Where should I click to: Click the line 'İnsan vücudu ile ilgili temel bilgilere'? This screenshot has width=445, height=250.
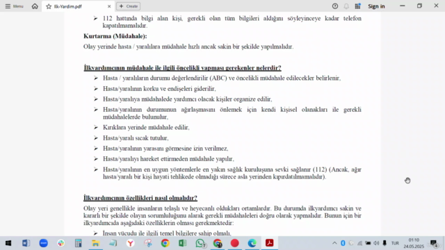[x=167, y=233]
